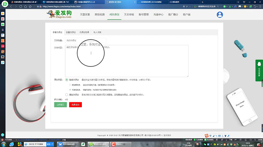Click the green leaf app on taskbar
The image size is (263, 147).
83,144
